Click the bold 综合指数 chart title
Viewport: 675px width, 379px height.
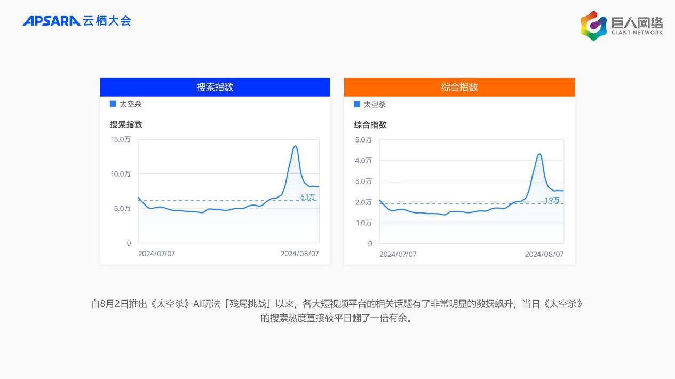(370, 125)
